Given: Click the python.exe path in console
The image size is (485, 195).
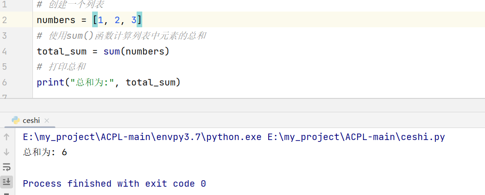Looking at the screenshot, I should tap(143, 137).
